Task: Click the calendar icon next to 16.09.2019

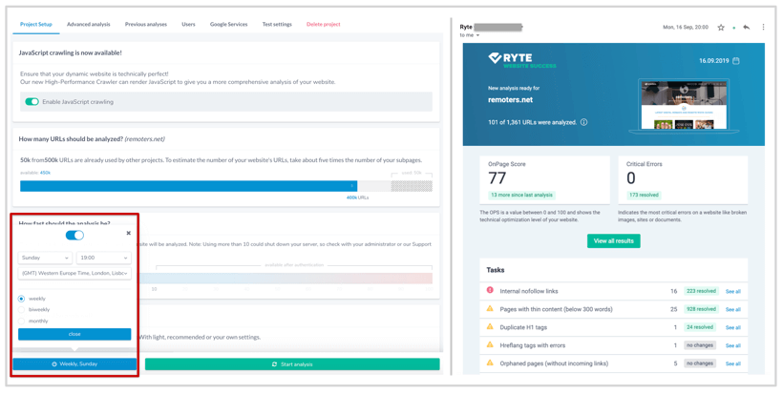Action: pyautogui.click(x=735, y=61)
